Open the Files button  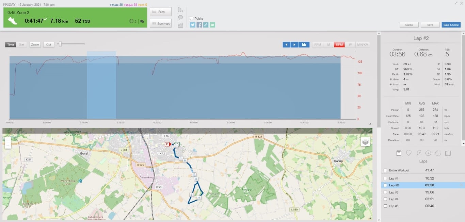tap(160, 12)
